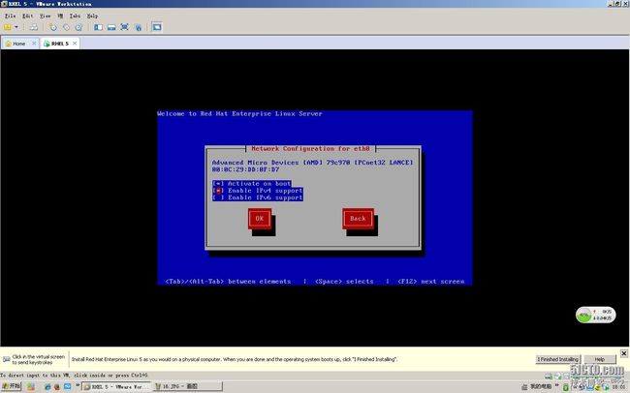
Task: Click the Firefox quick launch icon
Action: point(57,387)
